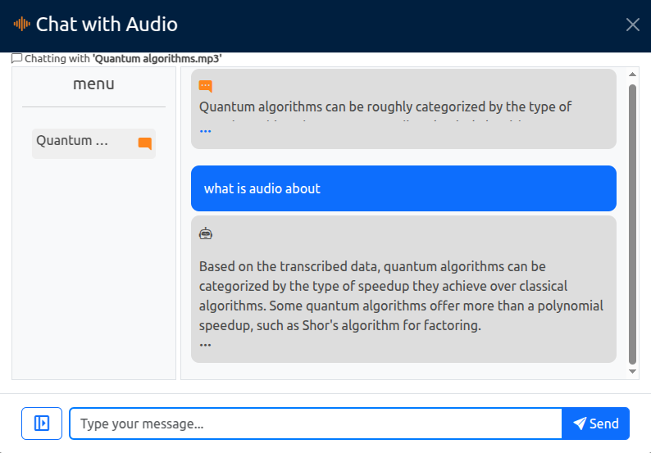This screenshot has height=453, width=651.
Task: Select the 'Quantum ...' conversation in menu
Action: coord(93,143)
